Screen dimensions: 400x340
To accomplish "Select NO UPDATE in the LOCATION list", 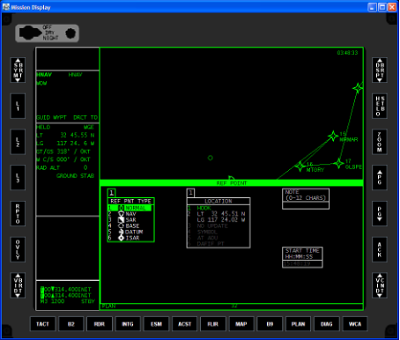I will [x=219, y=225].
